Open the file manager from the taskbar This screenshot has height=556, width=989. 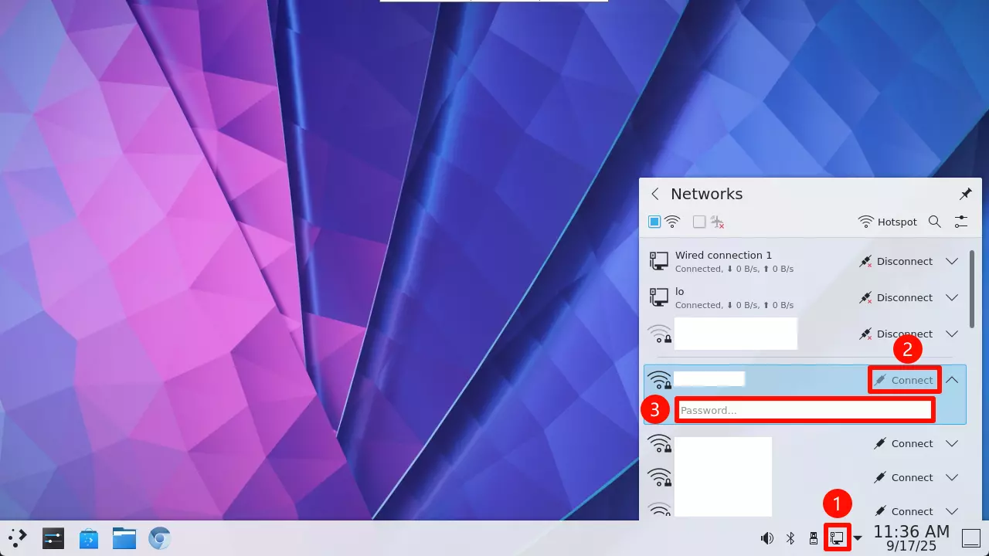(124, 538)
